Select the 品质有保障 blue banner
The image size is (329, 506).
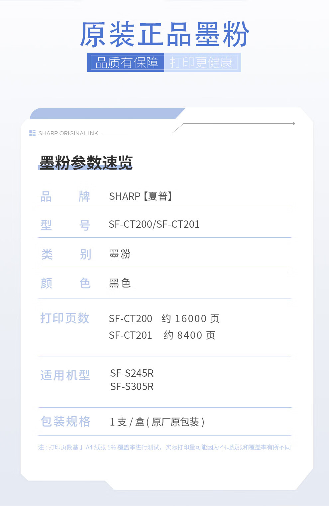pos(126,63)
